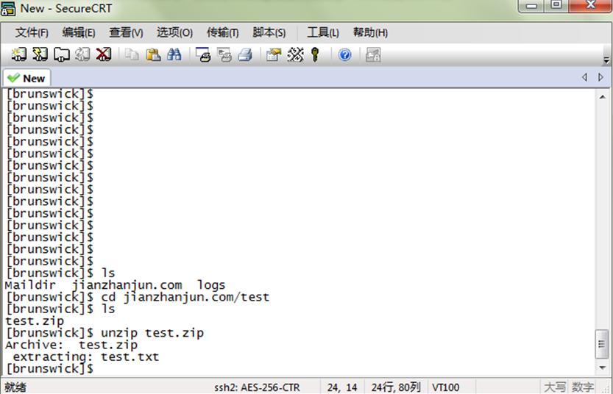The width and height of the screenshot is (613, 394).
Task: Expand the toolbar overflow arrow
Action: 606,60
